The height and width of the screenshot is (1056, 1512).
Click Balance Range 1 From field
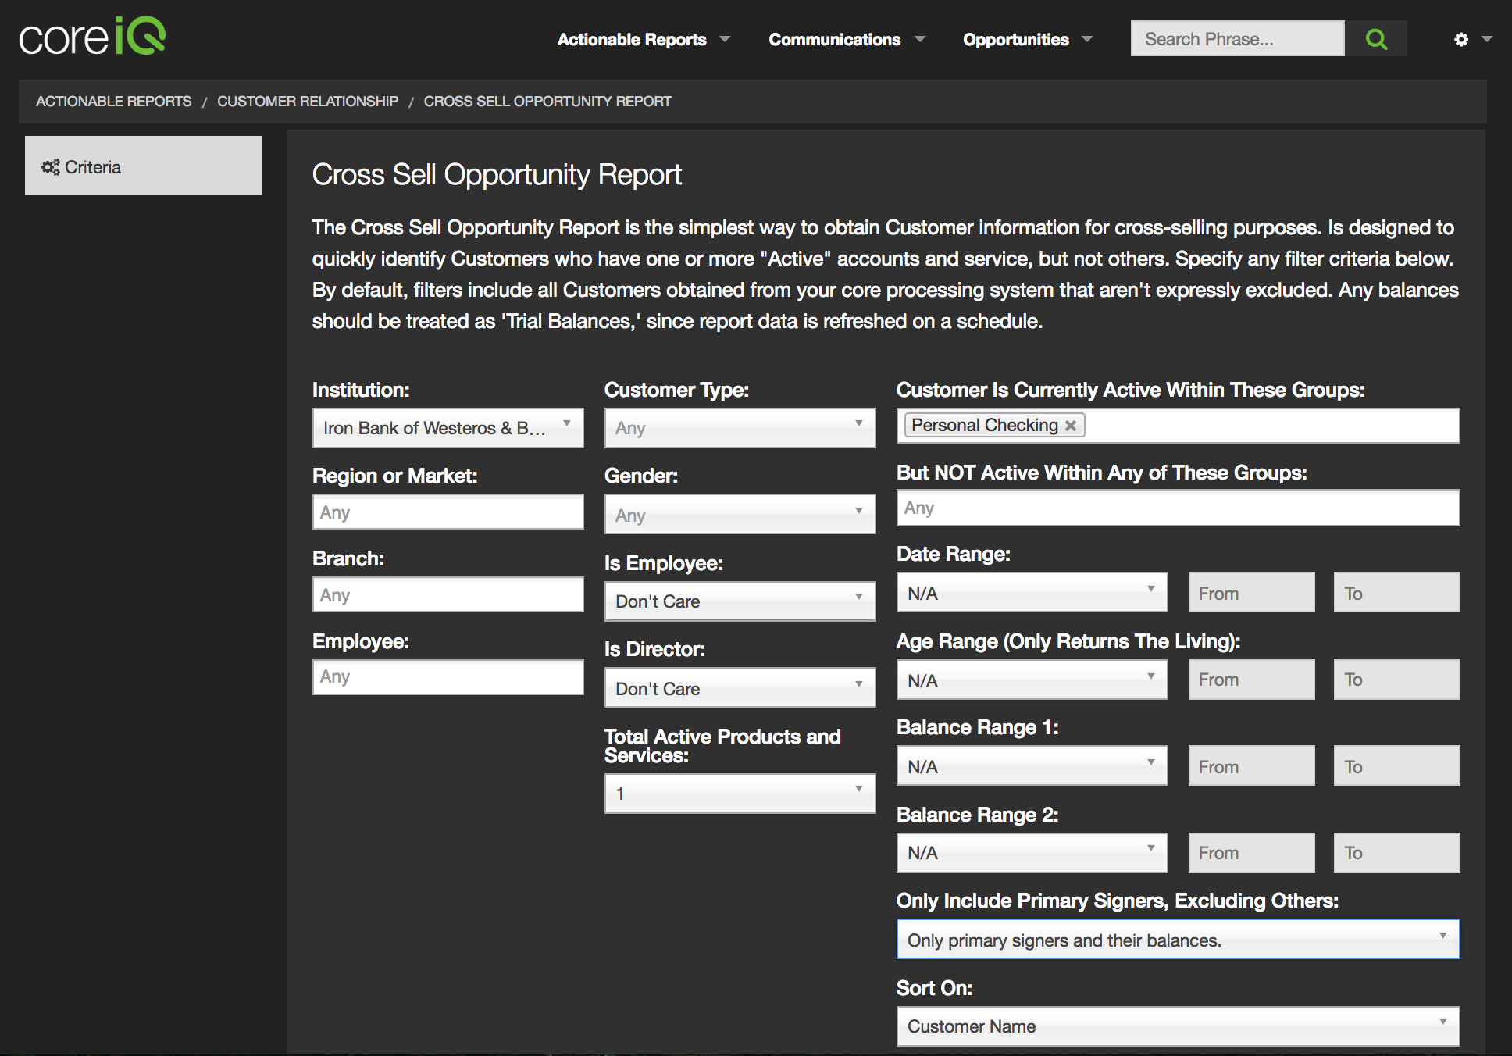[1251, 767]
